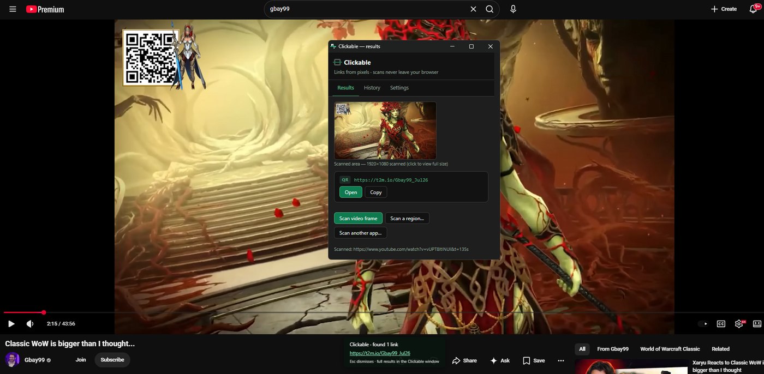Click the Scan a region button

[407, 218]
